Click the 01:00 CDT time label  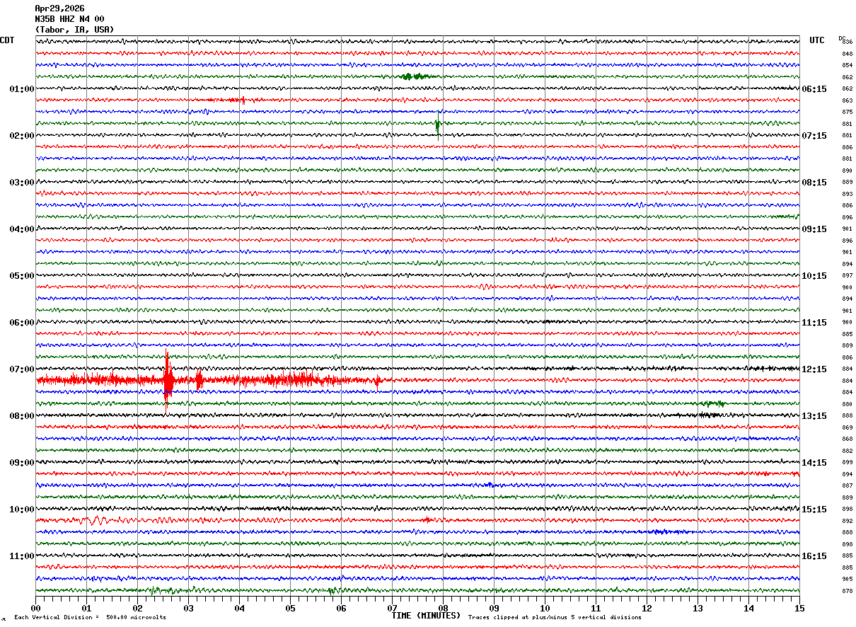(x=22, y=89)
